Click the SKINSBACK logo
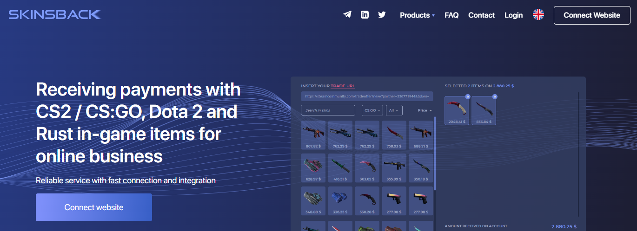Viewport: 637px width, 231px height. (55, 15)
